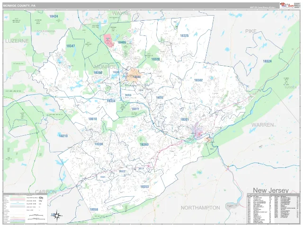The width and height of the screenshot is (303, 227).
Task: Click ZIP code label 18424
Action: (53, 17)
